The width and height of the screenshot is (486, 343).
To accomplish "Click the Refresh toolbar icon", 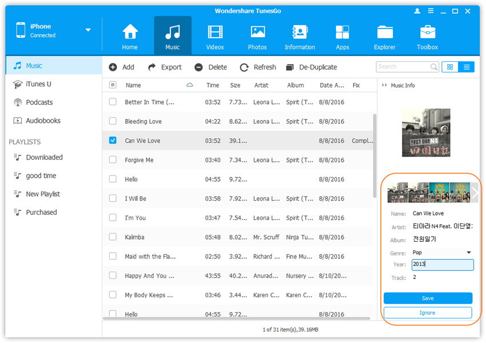I will [x=244, y=67].
